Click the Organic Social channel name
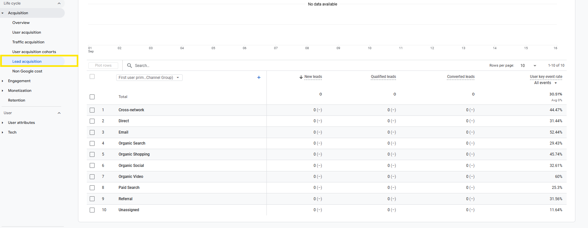Screen dimensions: 588x228 pyautogui.click(x=131, y=166)
